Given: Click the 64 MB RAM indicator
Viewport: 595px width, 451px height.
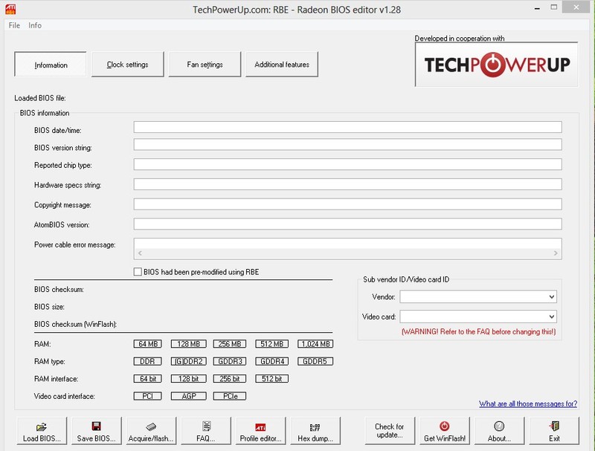Looking at the screenshot, I should tap(147, 344).
